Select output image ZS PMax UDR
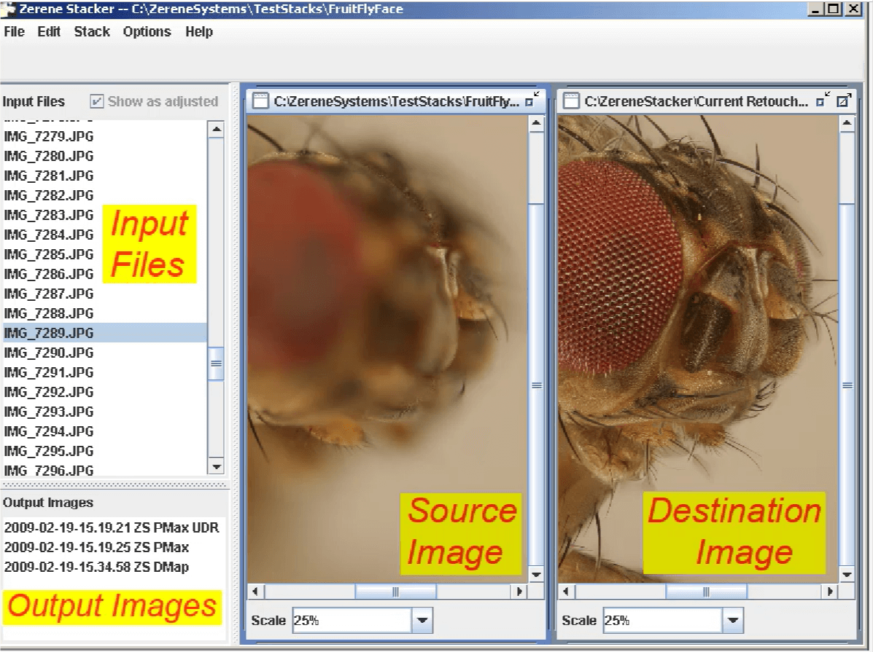 point(112,527)
